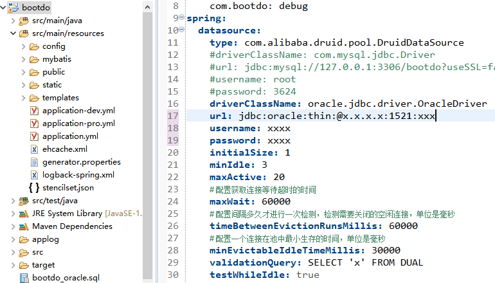The width and height of the screenshot is (495, 283).
Task: Click the validationQuery SELECT 'x' FROM DUAL line
Action: click(x=316, y=263)
